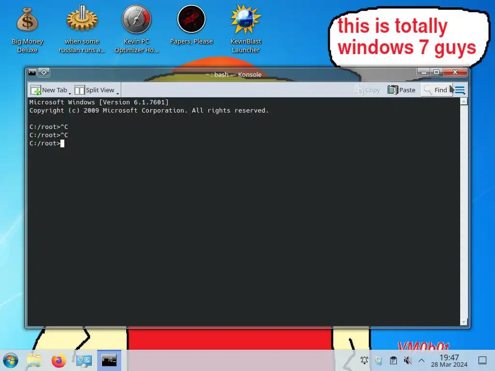Open the Big Money Deluxe desktop icon

(x=27, y=29)
